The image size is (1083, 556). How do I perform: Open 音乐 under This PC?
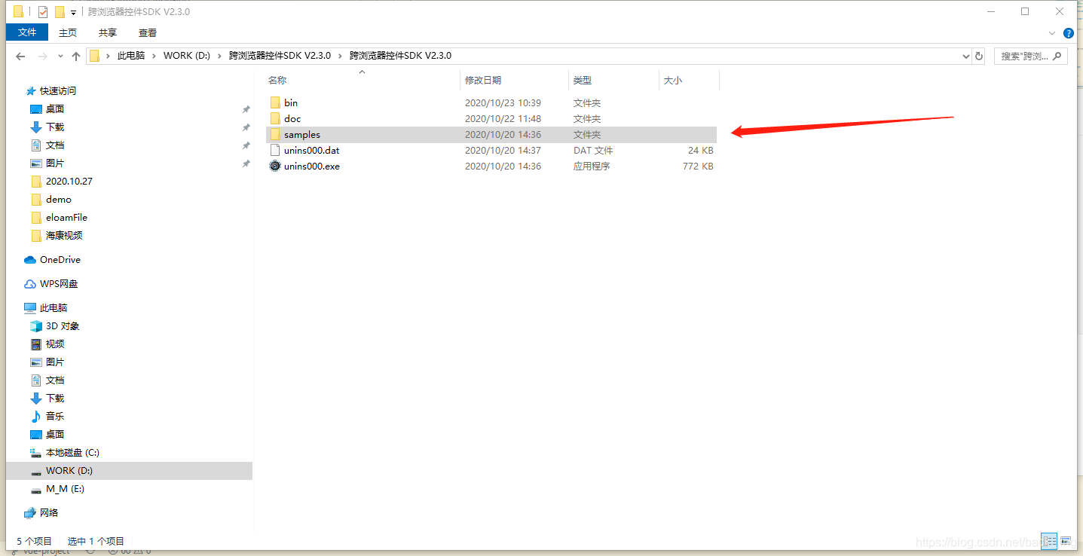pyautogui.click(x=55, y=416)
